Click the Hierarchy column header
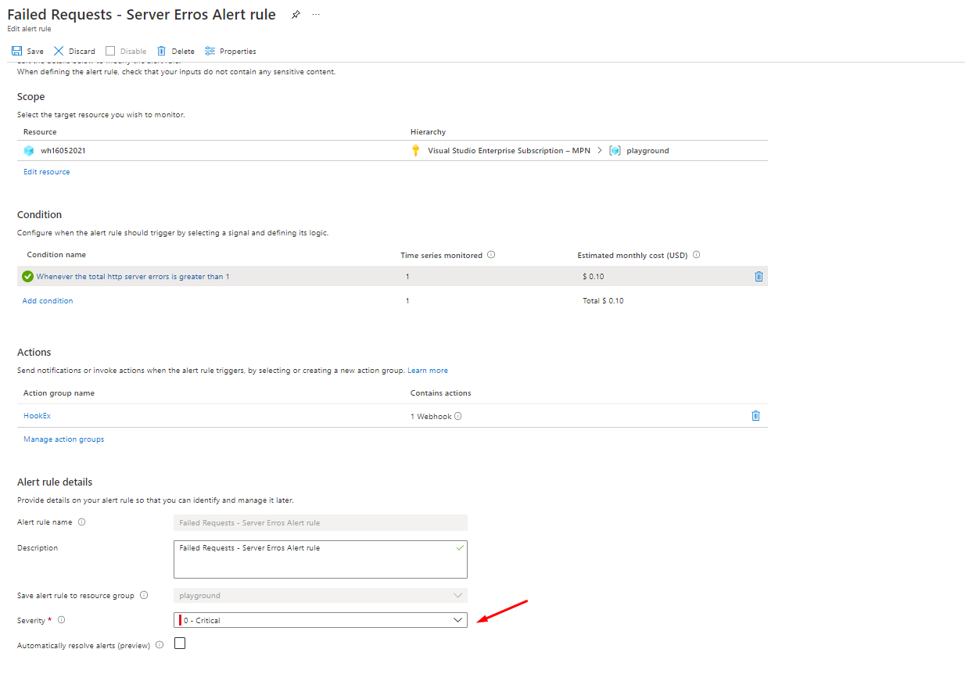965x674 pixels. [x=428, y=132]
